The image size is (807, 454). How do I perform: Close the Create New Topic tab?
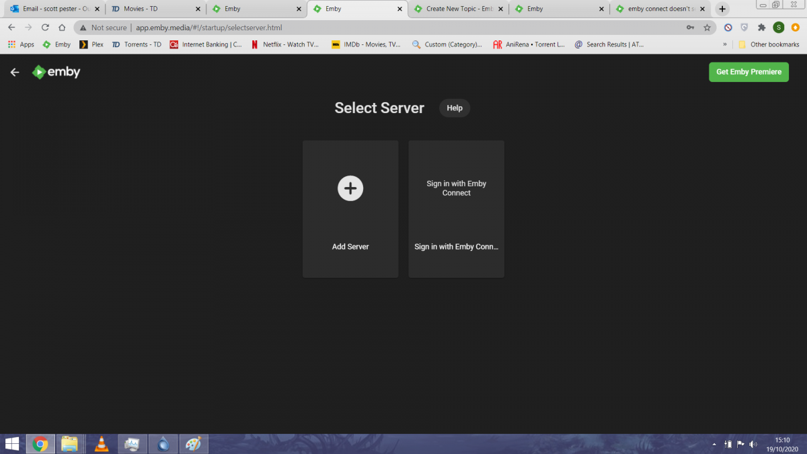point(500,9)
